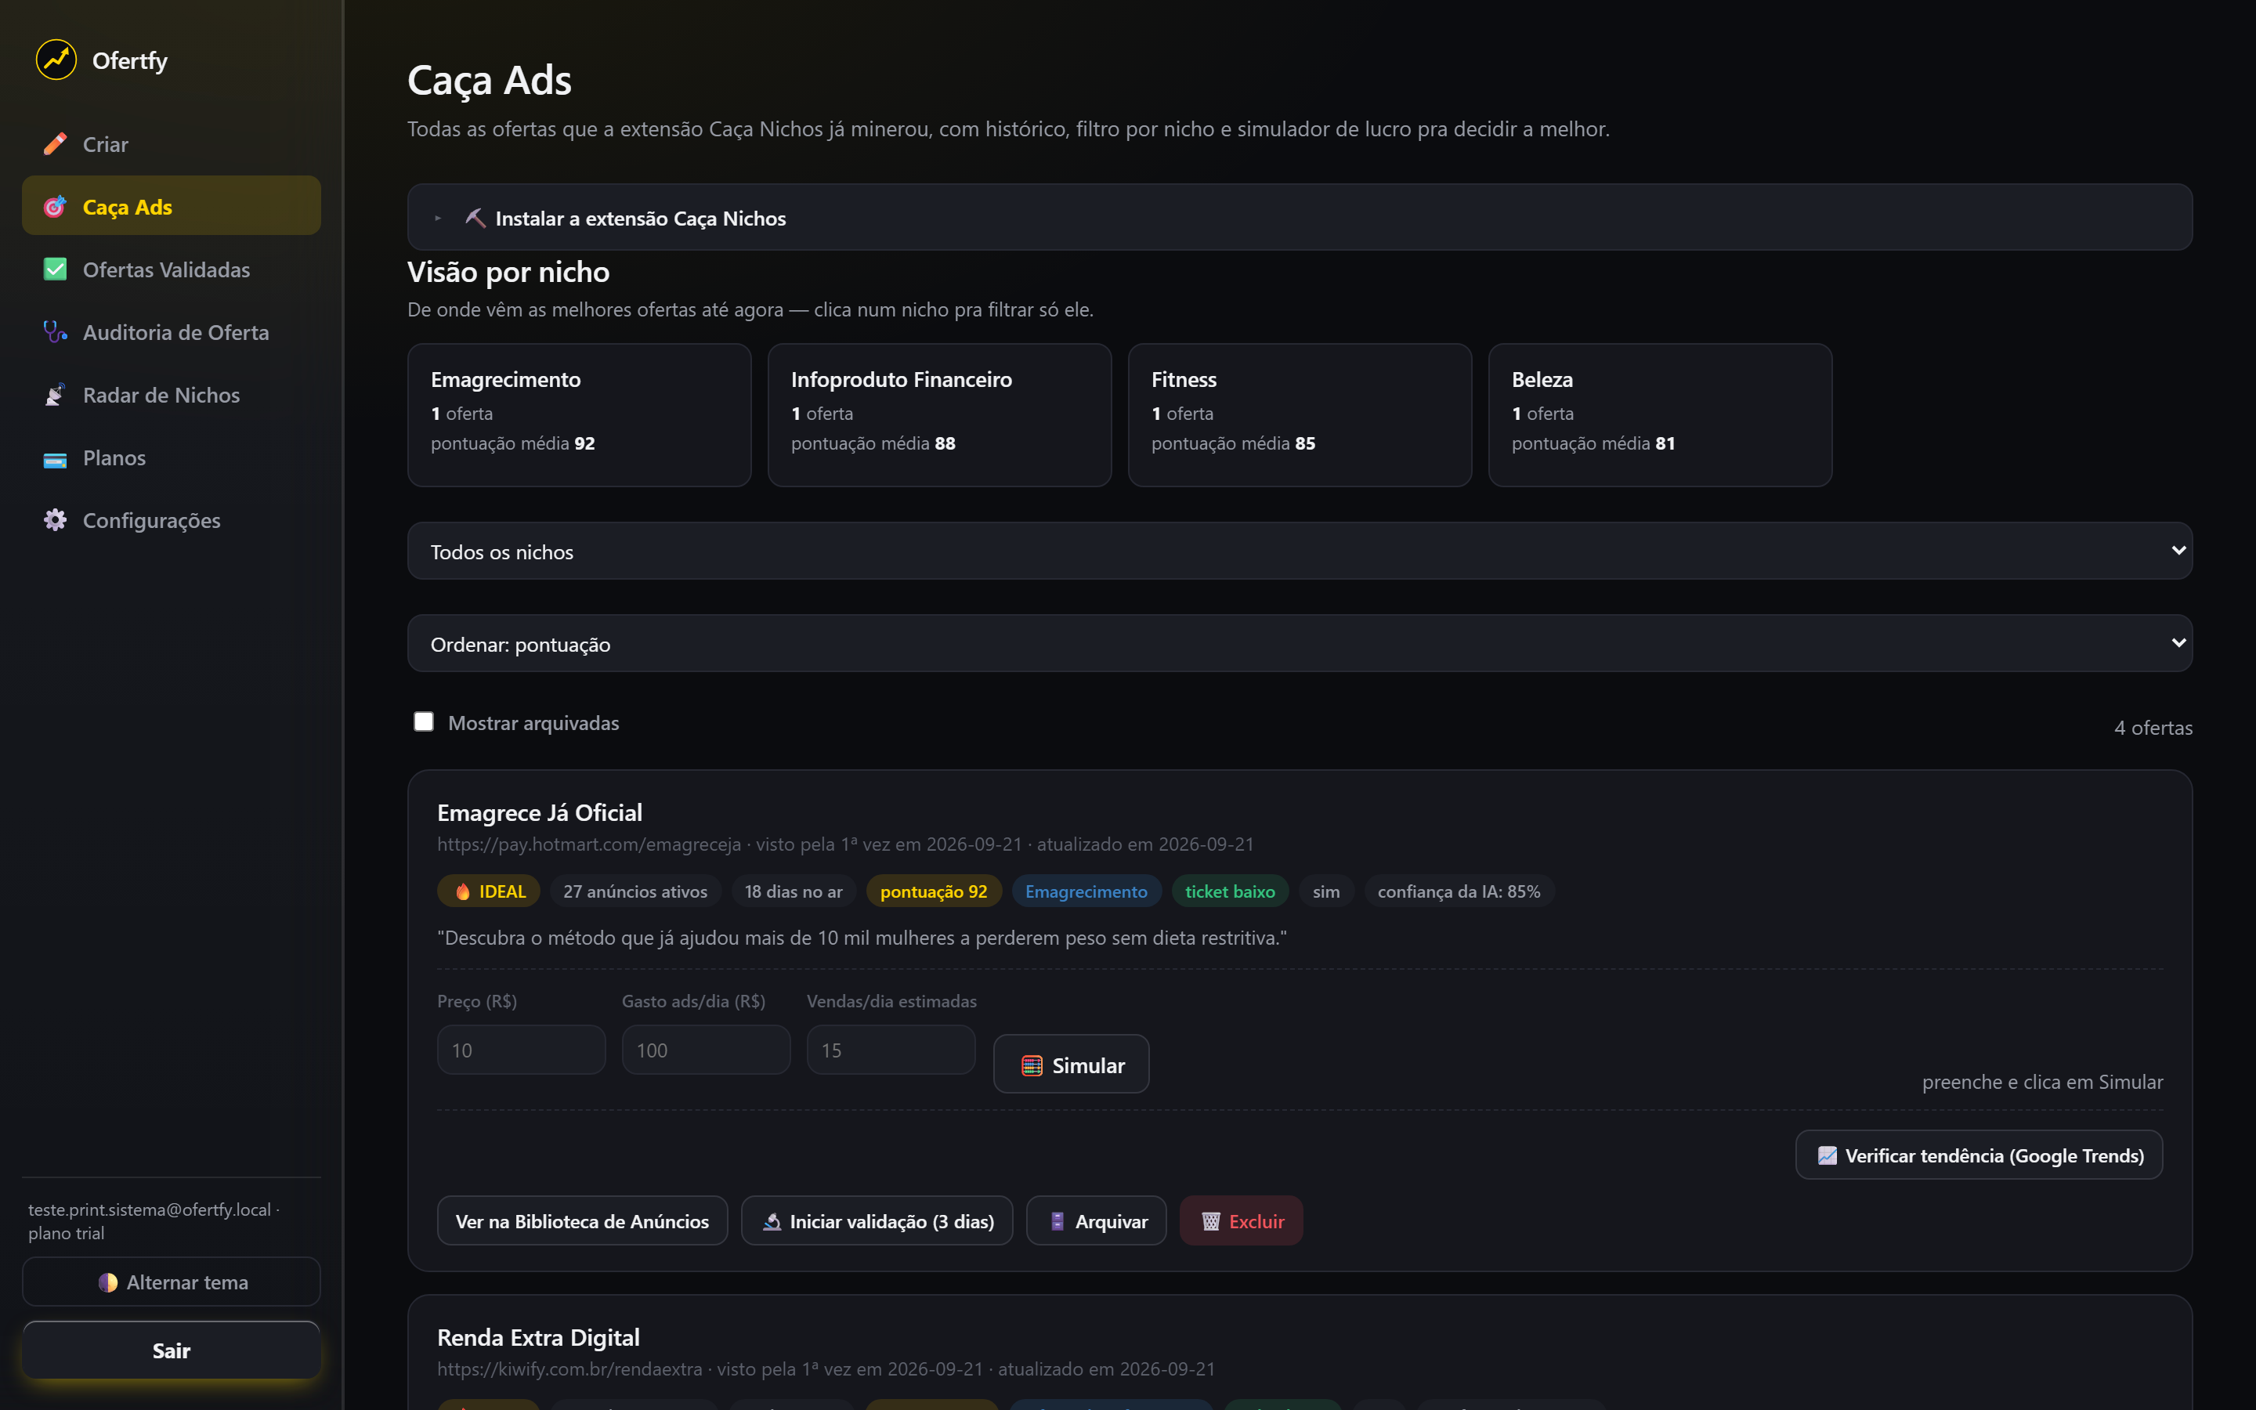Click the target icon beside Caça Ads

click(55, 206)
